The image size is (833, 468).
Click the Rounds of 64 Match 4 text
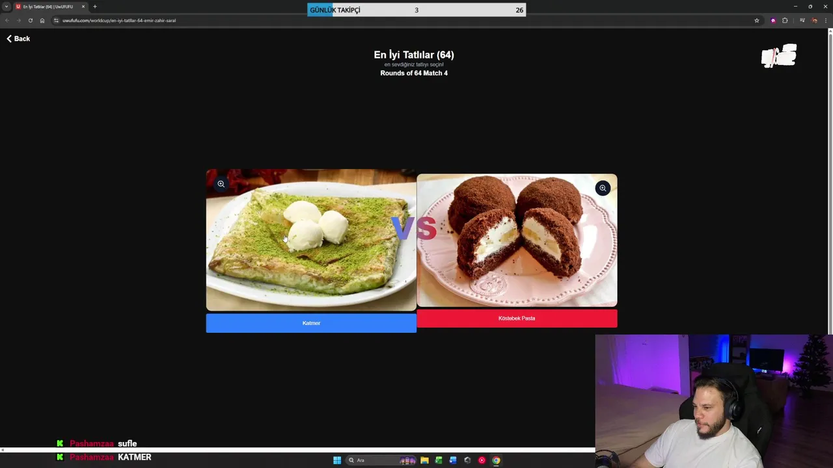tap(414, 73)
